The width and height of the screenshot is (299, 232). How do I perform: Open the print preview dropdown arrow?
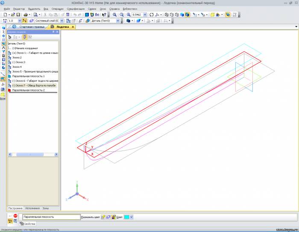coord(39,14)
